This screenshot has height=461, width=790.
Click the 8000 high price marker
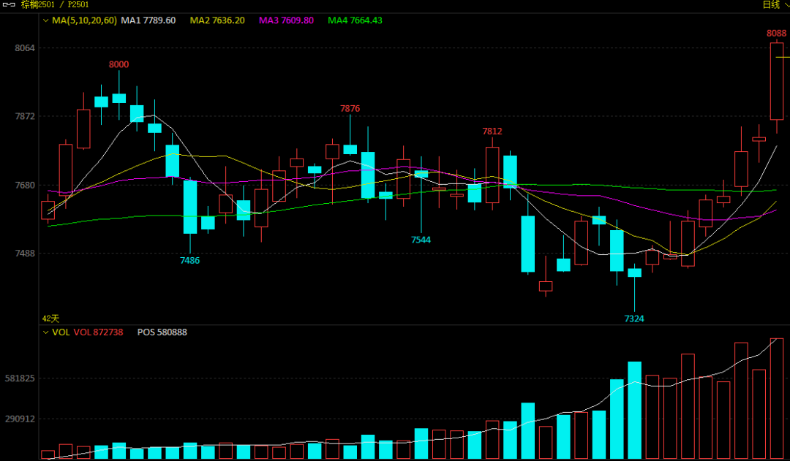coord(118,64)
